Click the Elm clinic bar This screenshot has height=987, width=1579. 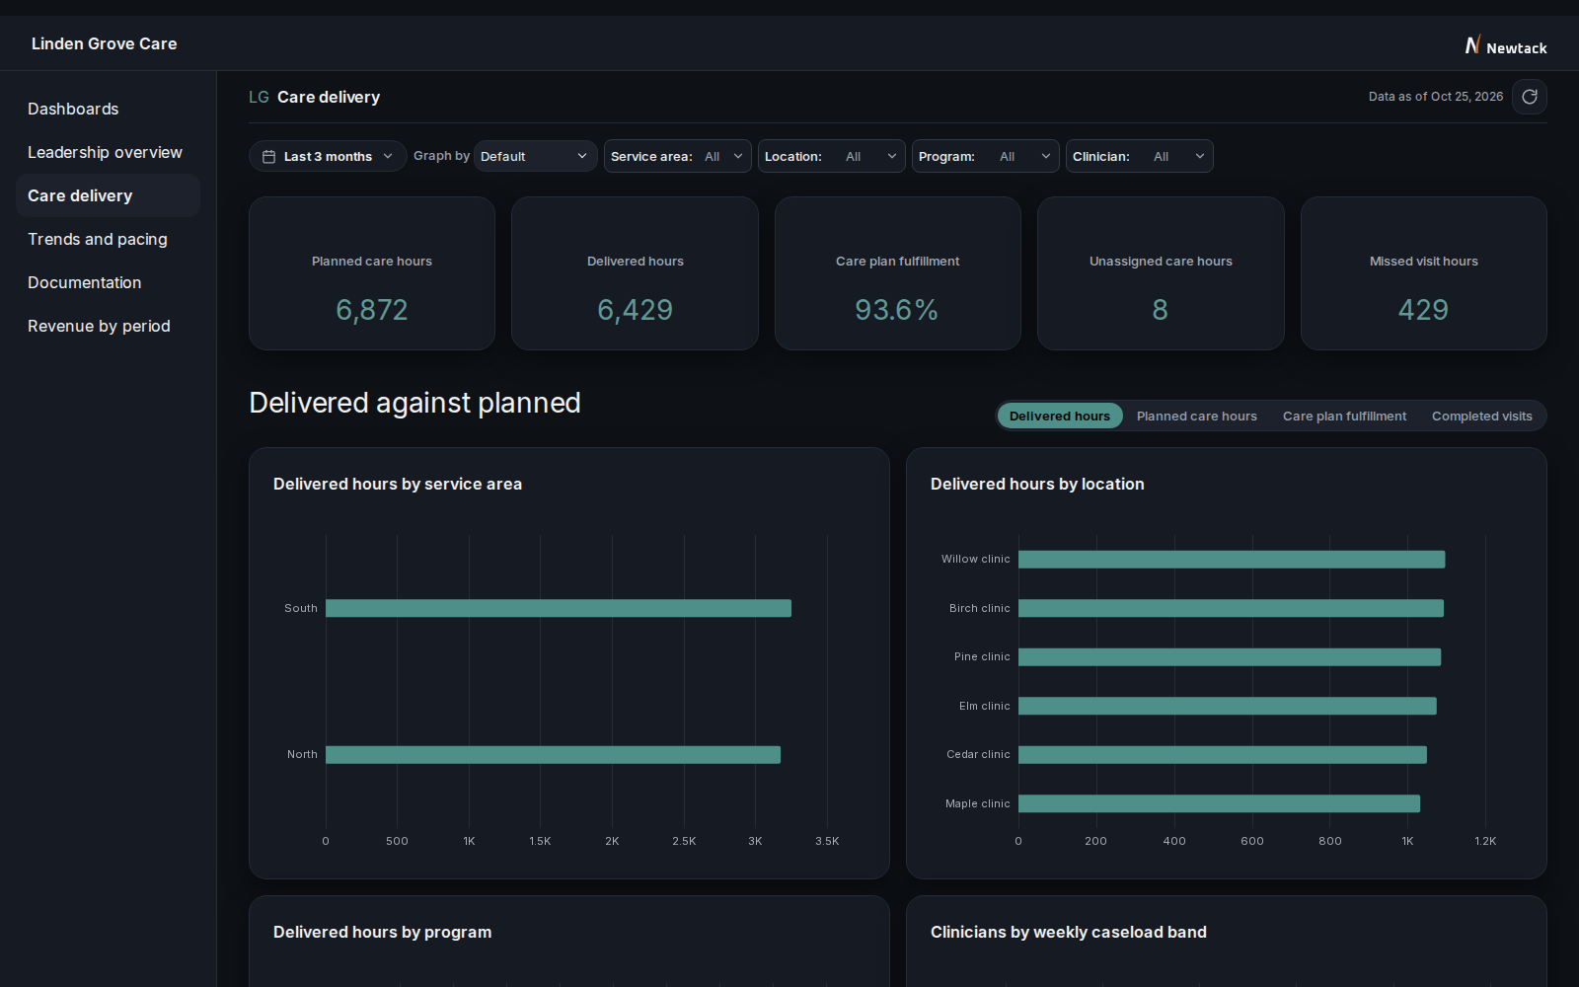point(1228,706)
